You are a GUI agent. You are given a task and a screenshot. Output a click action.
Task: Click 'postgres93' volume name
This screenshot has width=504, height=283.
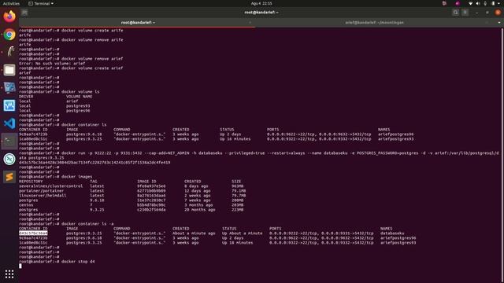[x=78, y=106]
